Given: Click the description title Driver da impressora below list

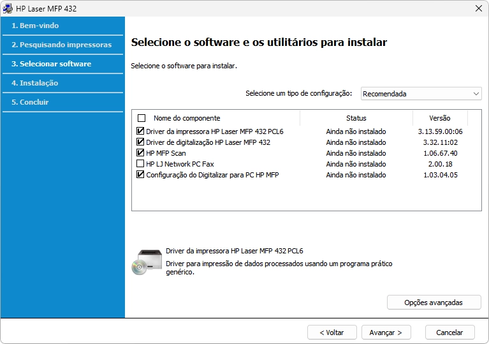Looking at the screenshot, I should tap(234, 251).
